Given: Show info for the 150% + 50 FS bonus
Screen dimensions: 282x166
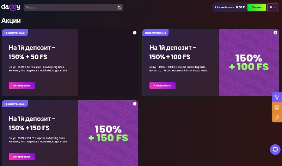Looking at the screenshot, I should pos(135,33).
